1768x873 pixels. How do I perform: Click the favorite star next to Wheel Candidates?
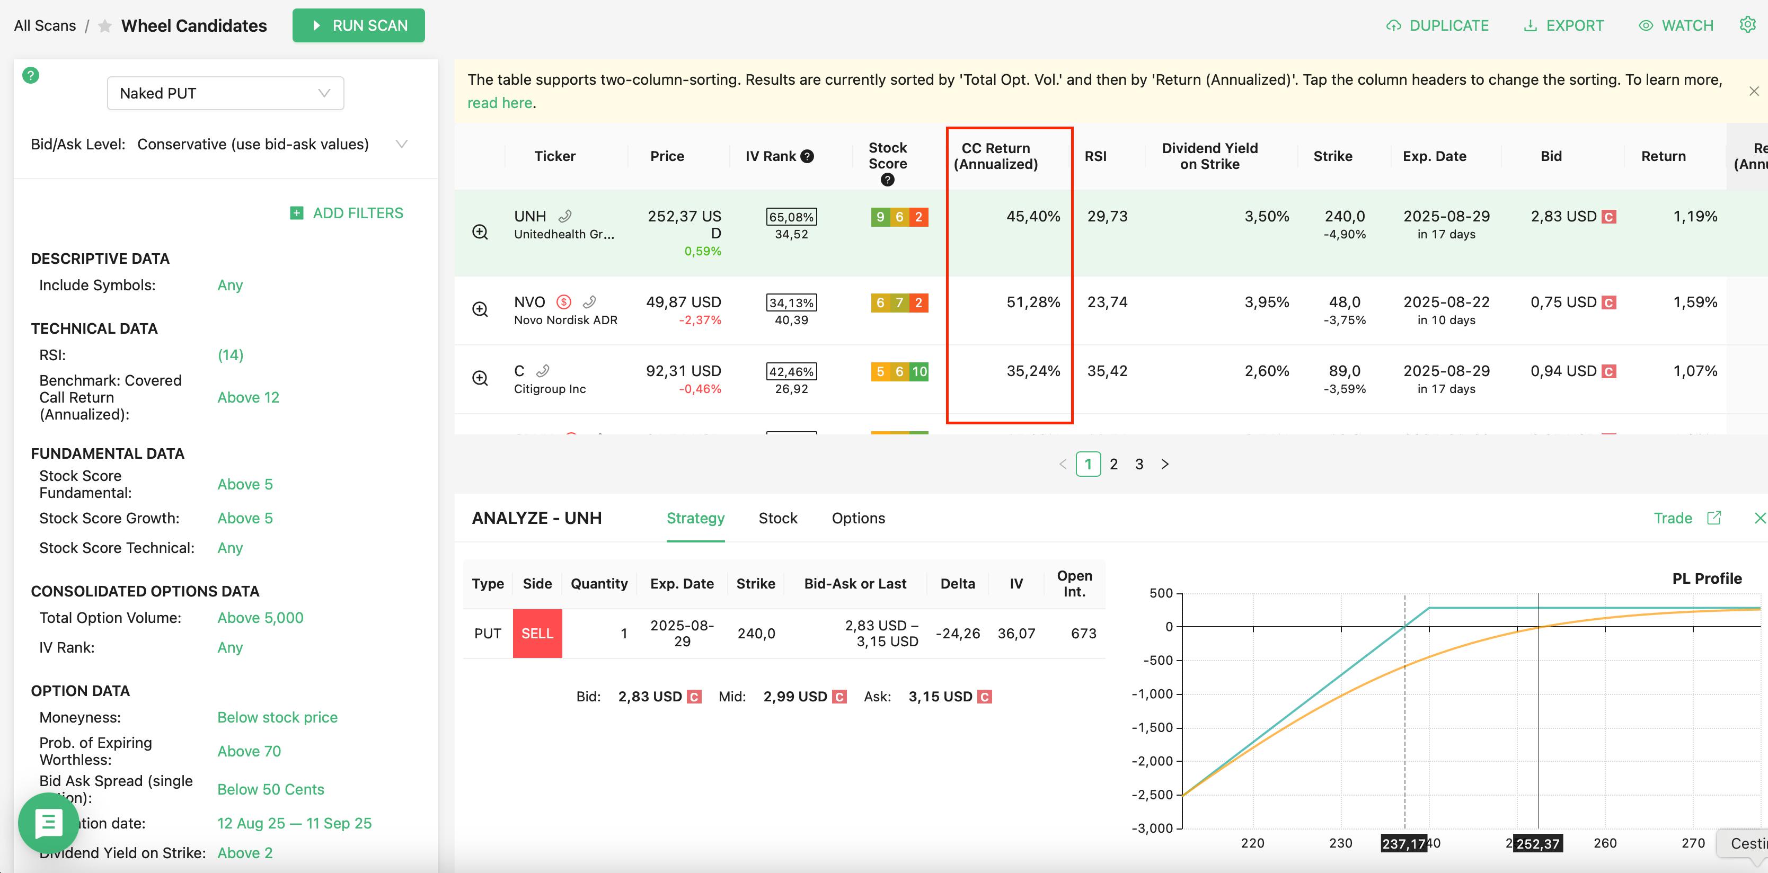pyautogui.click(x=105, y=26)
